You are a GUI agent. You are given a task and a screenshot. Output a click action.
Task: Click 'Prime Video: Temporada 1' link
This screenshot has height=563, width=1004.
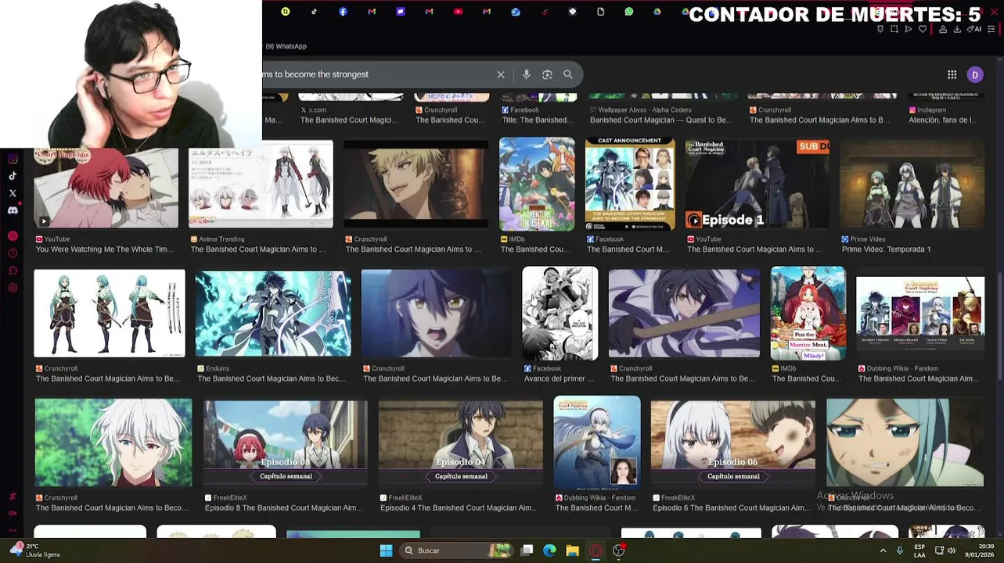pos(887,249)
